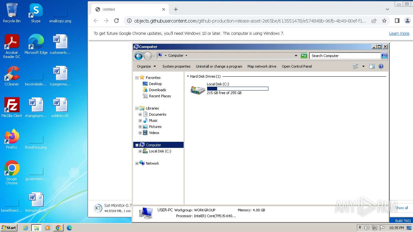The width and height of the screenshot is (413, 232).
Task: Open a new Chrome tab
Action: coord(176,9)
